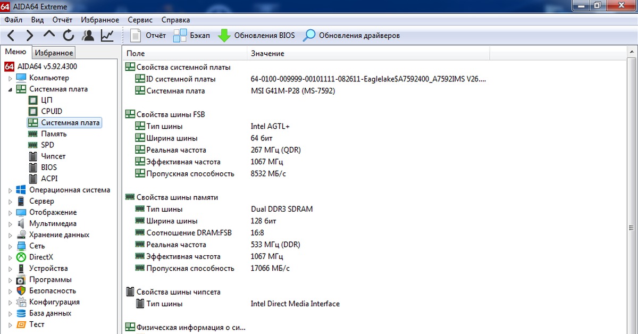The image size is (638, 334).
Task: Click Обновления драйверов magnifier icon
Action: click(x=309, y=36)
